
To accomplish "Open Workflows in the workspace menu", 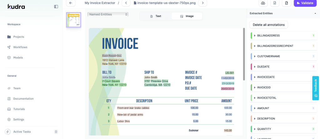I will click(20, 47).
